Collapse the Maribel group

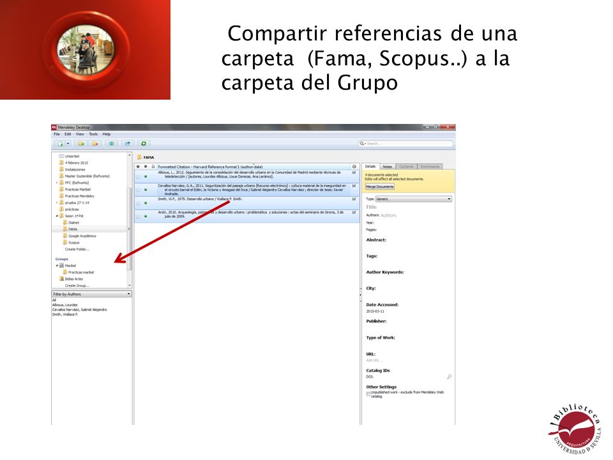click(57, 266)
